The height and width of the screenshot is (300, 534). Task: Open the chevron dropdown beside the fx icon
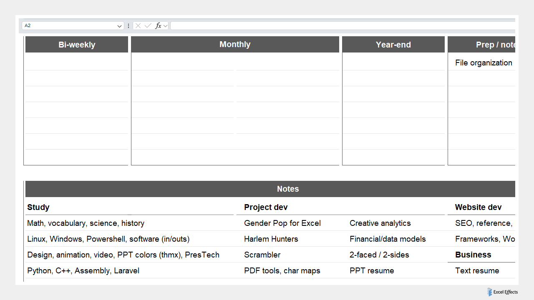pos(166,25)
